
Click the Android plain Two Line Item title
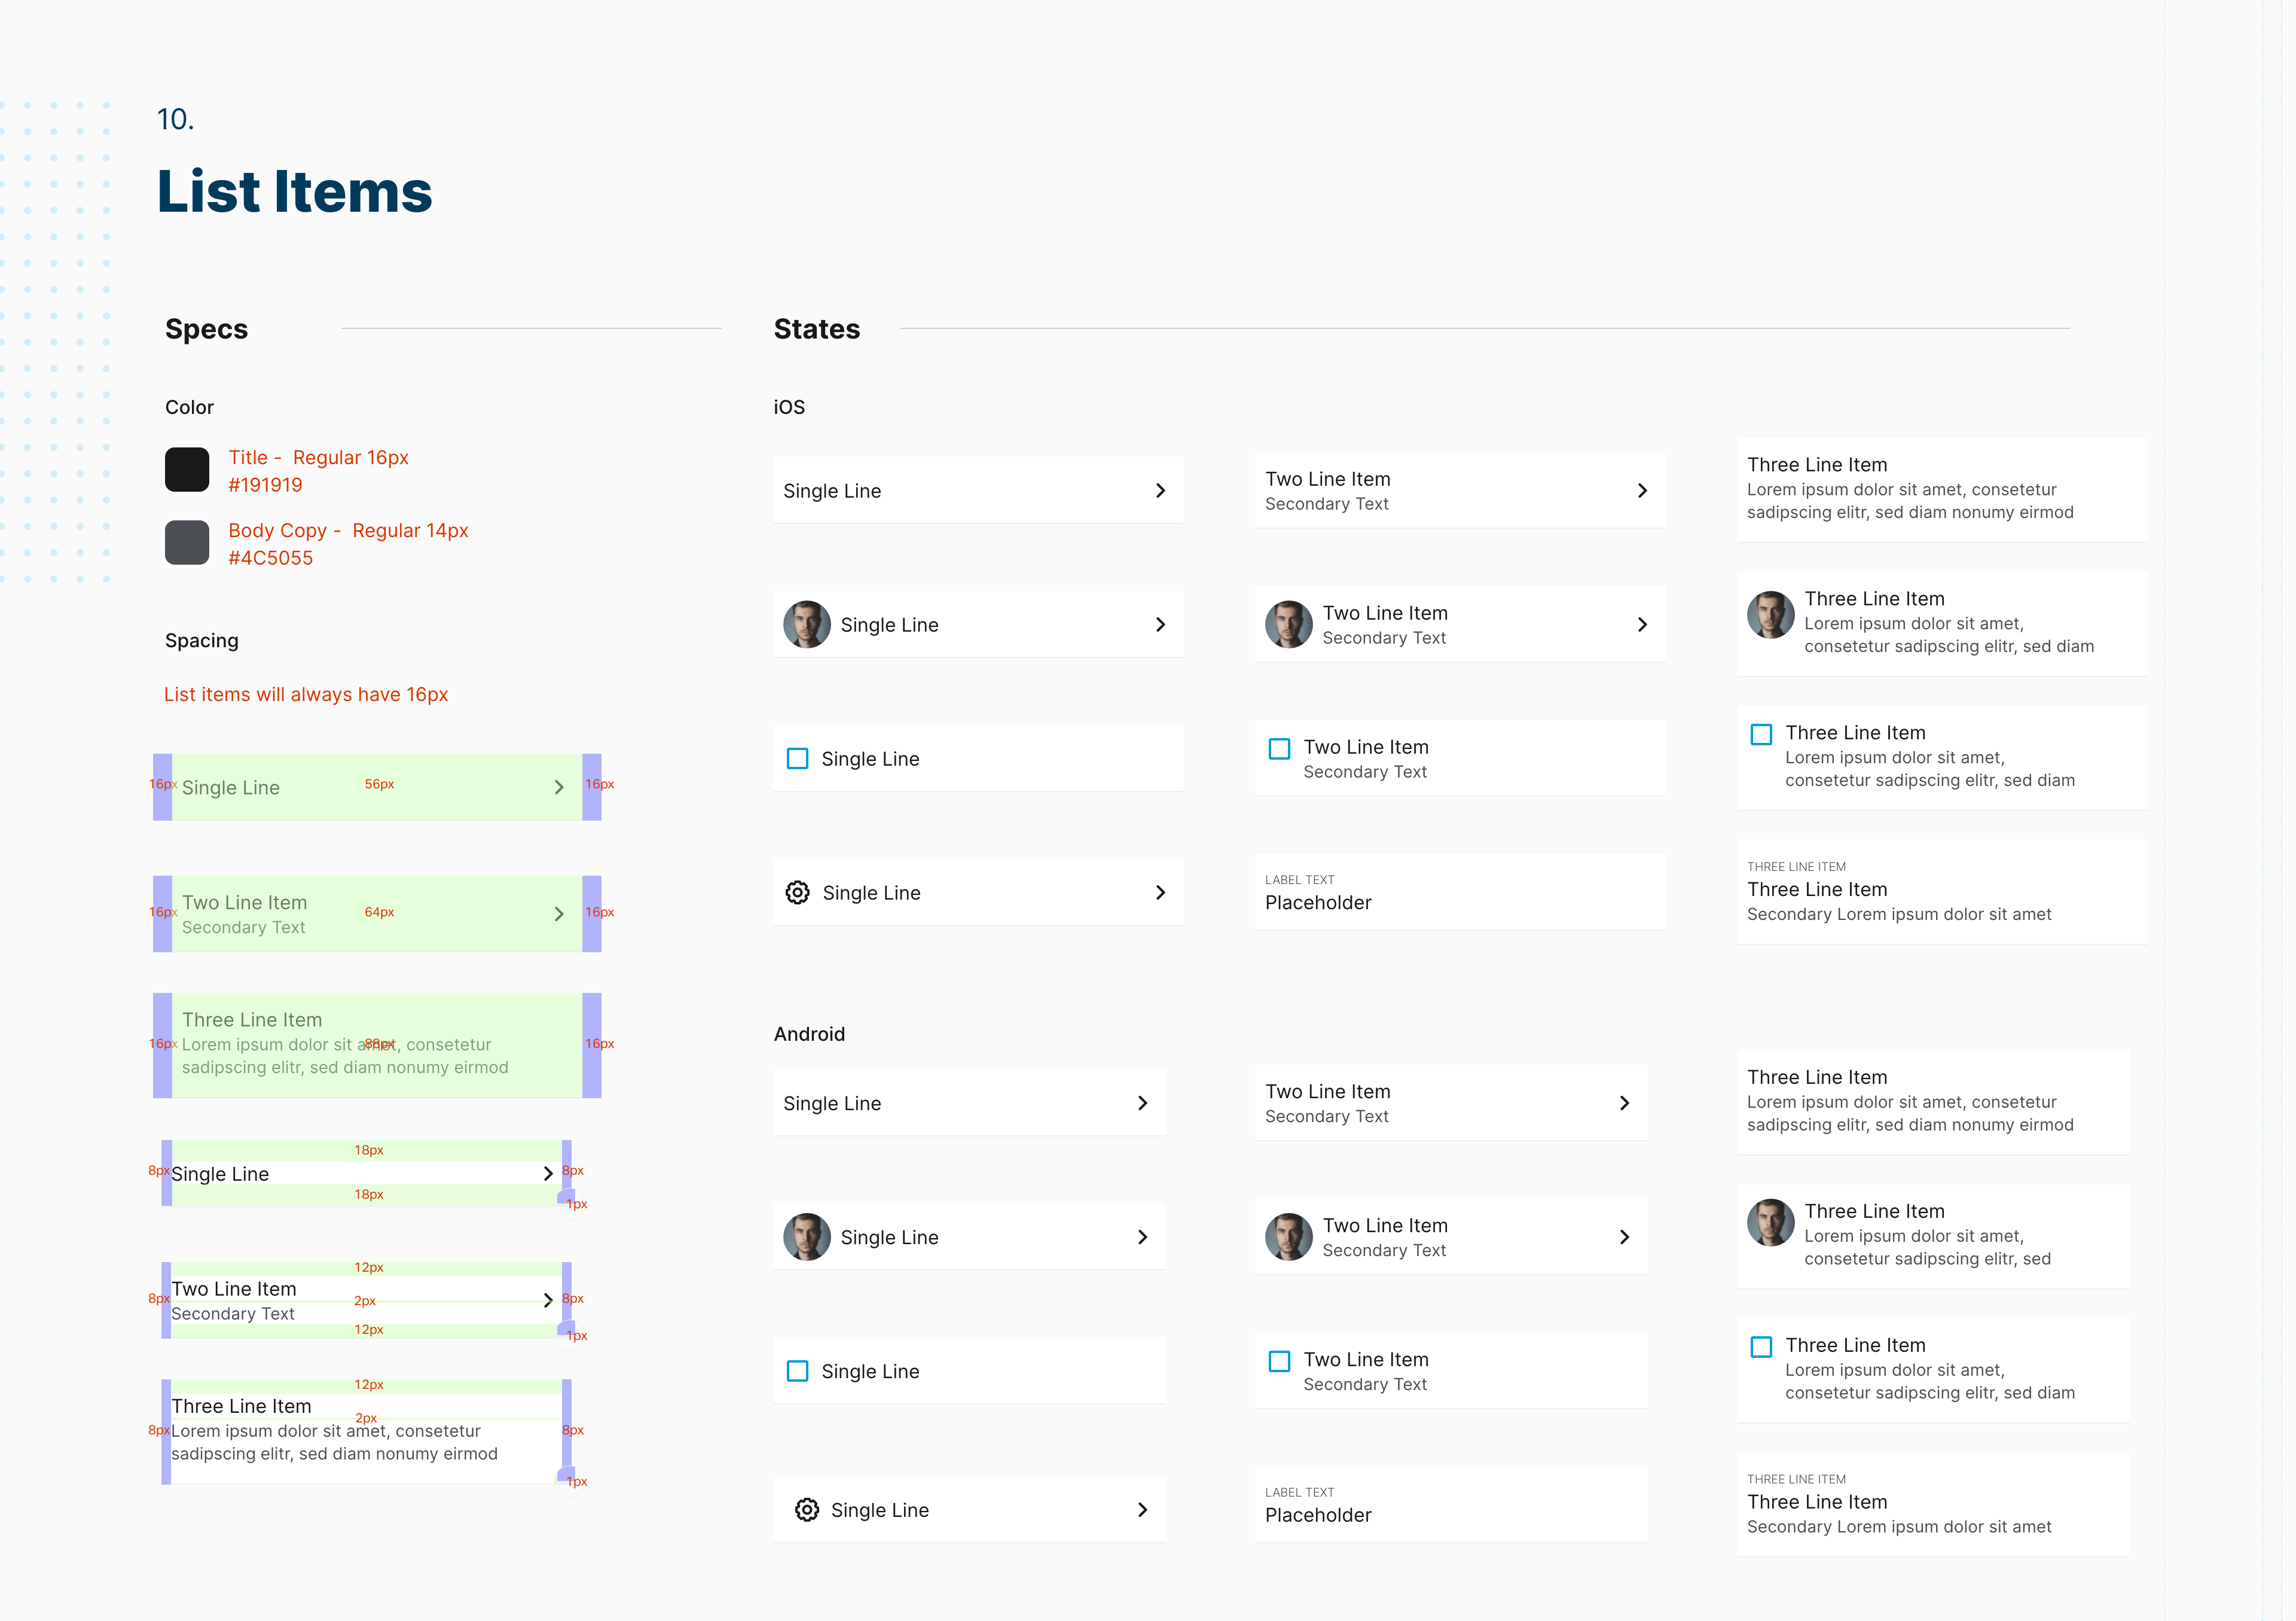[x=1327, y=1090]
